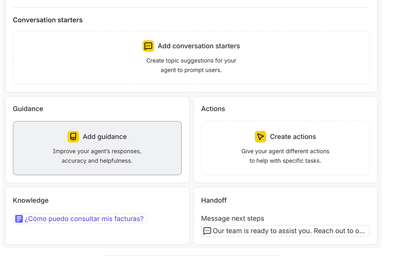The image size is (406, 256).
Task: Click the "Handoff" section heading
Action: [x=214, y=200]
